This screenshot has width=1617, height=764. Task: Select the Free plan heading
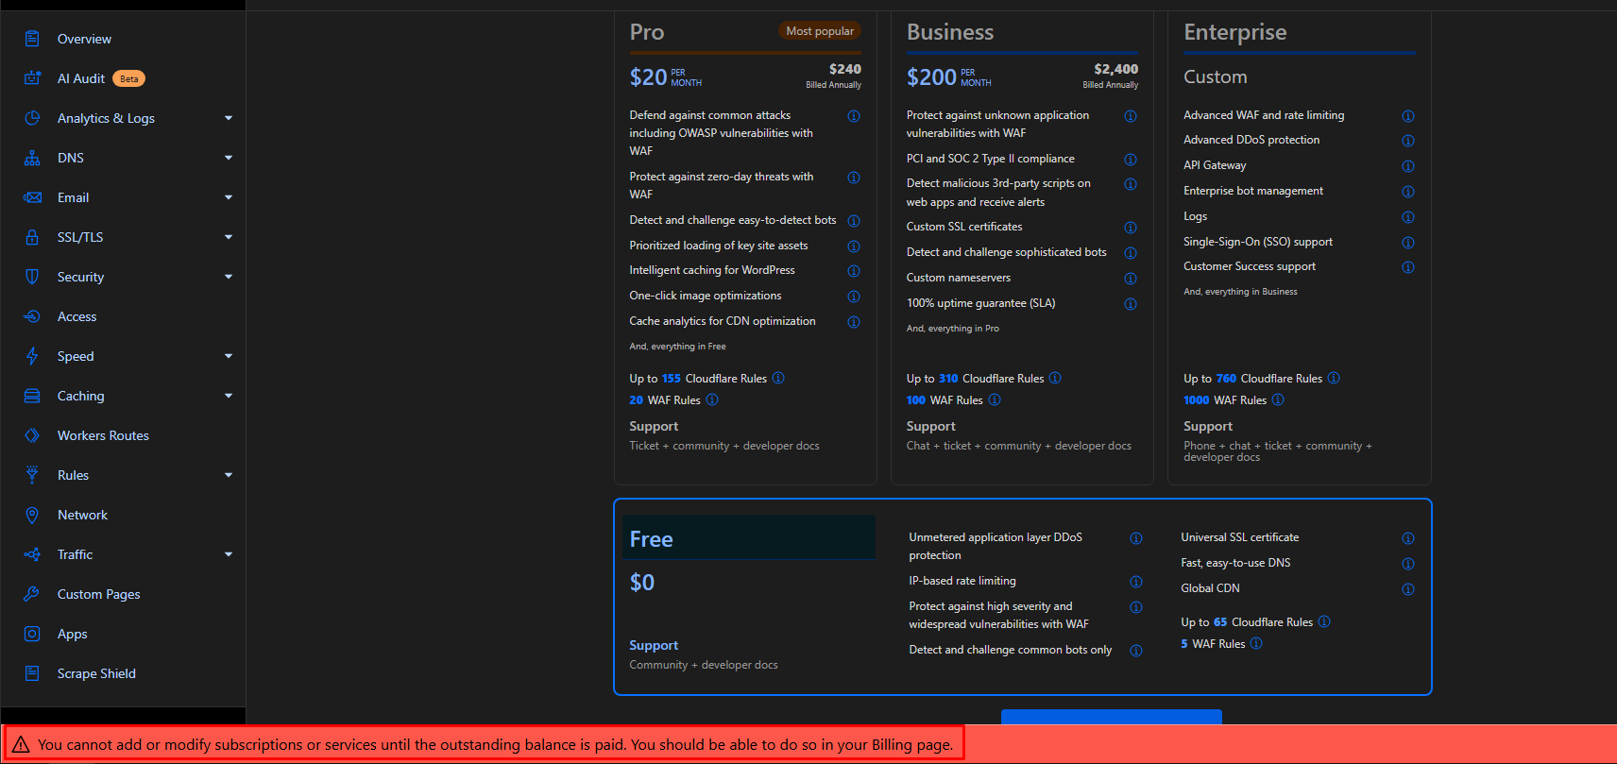(652, 539)
